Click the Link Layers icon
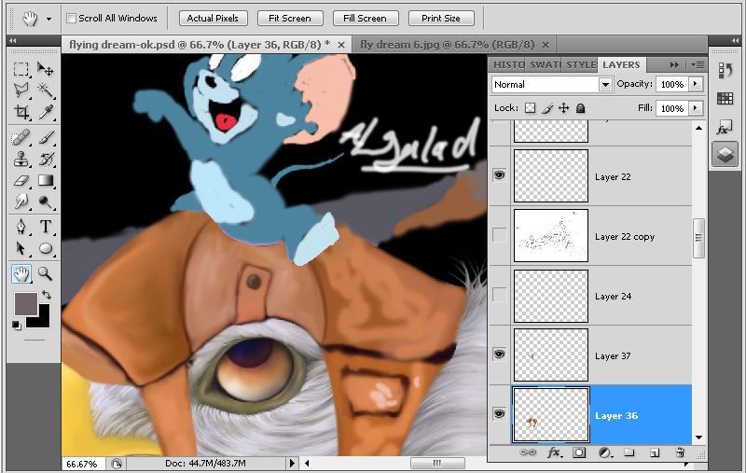The width and height of the screenshot is (746, 473). click(527, 452)
